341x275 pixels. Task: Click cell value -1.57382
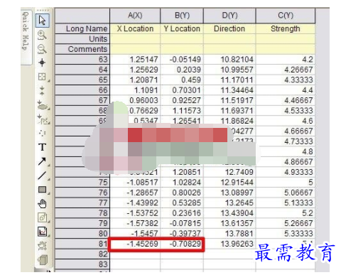tap(142, 223)
